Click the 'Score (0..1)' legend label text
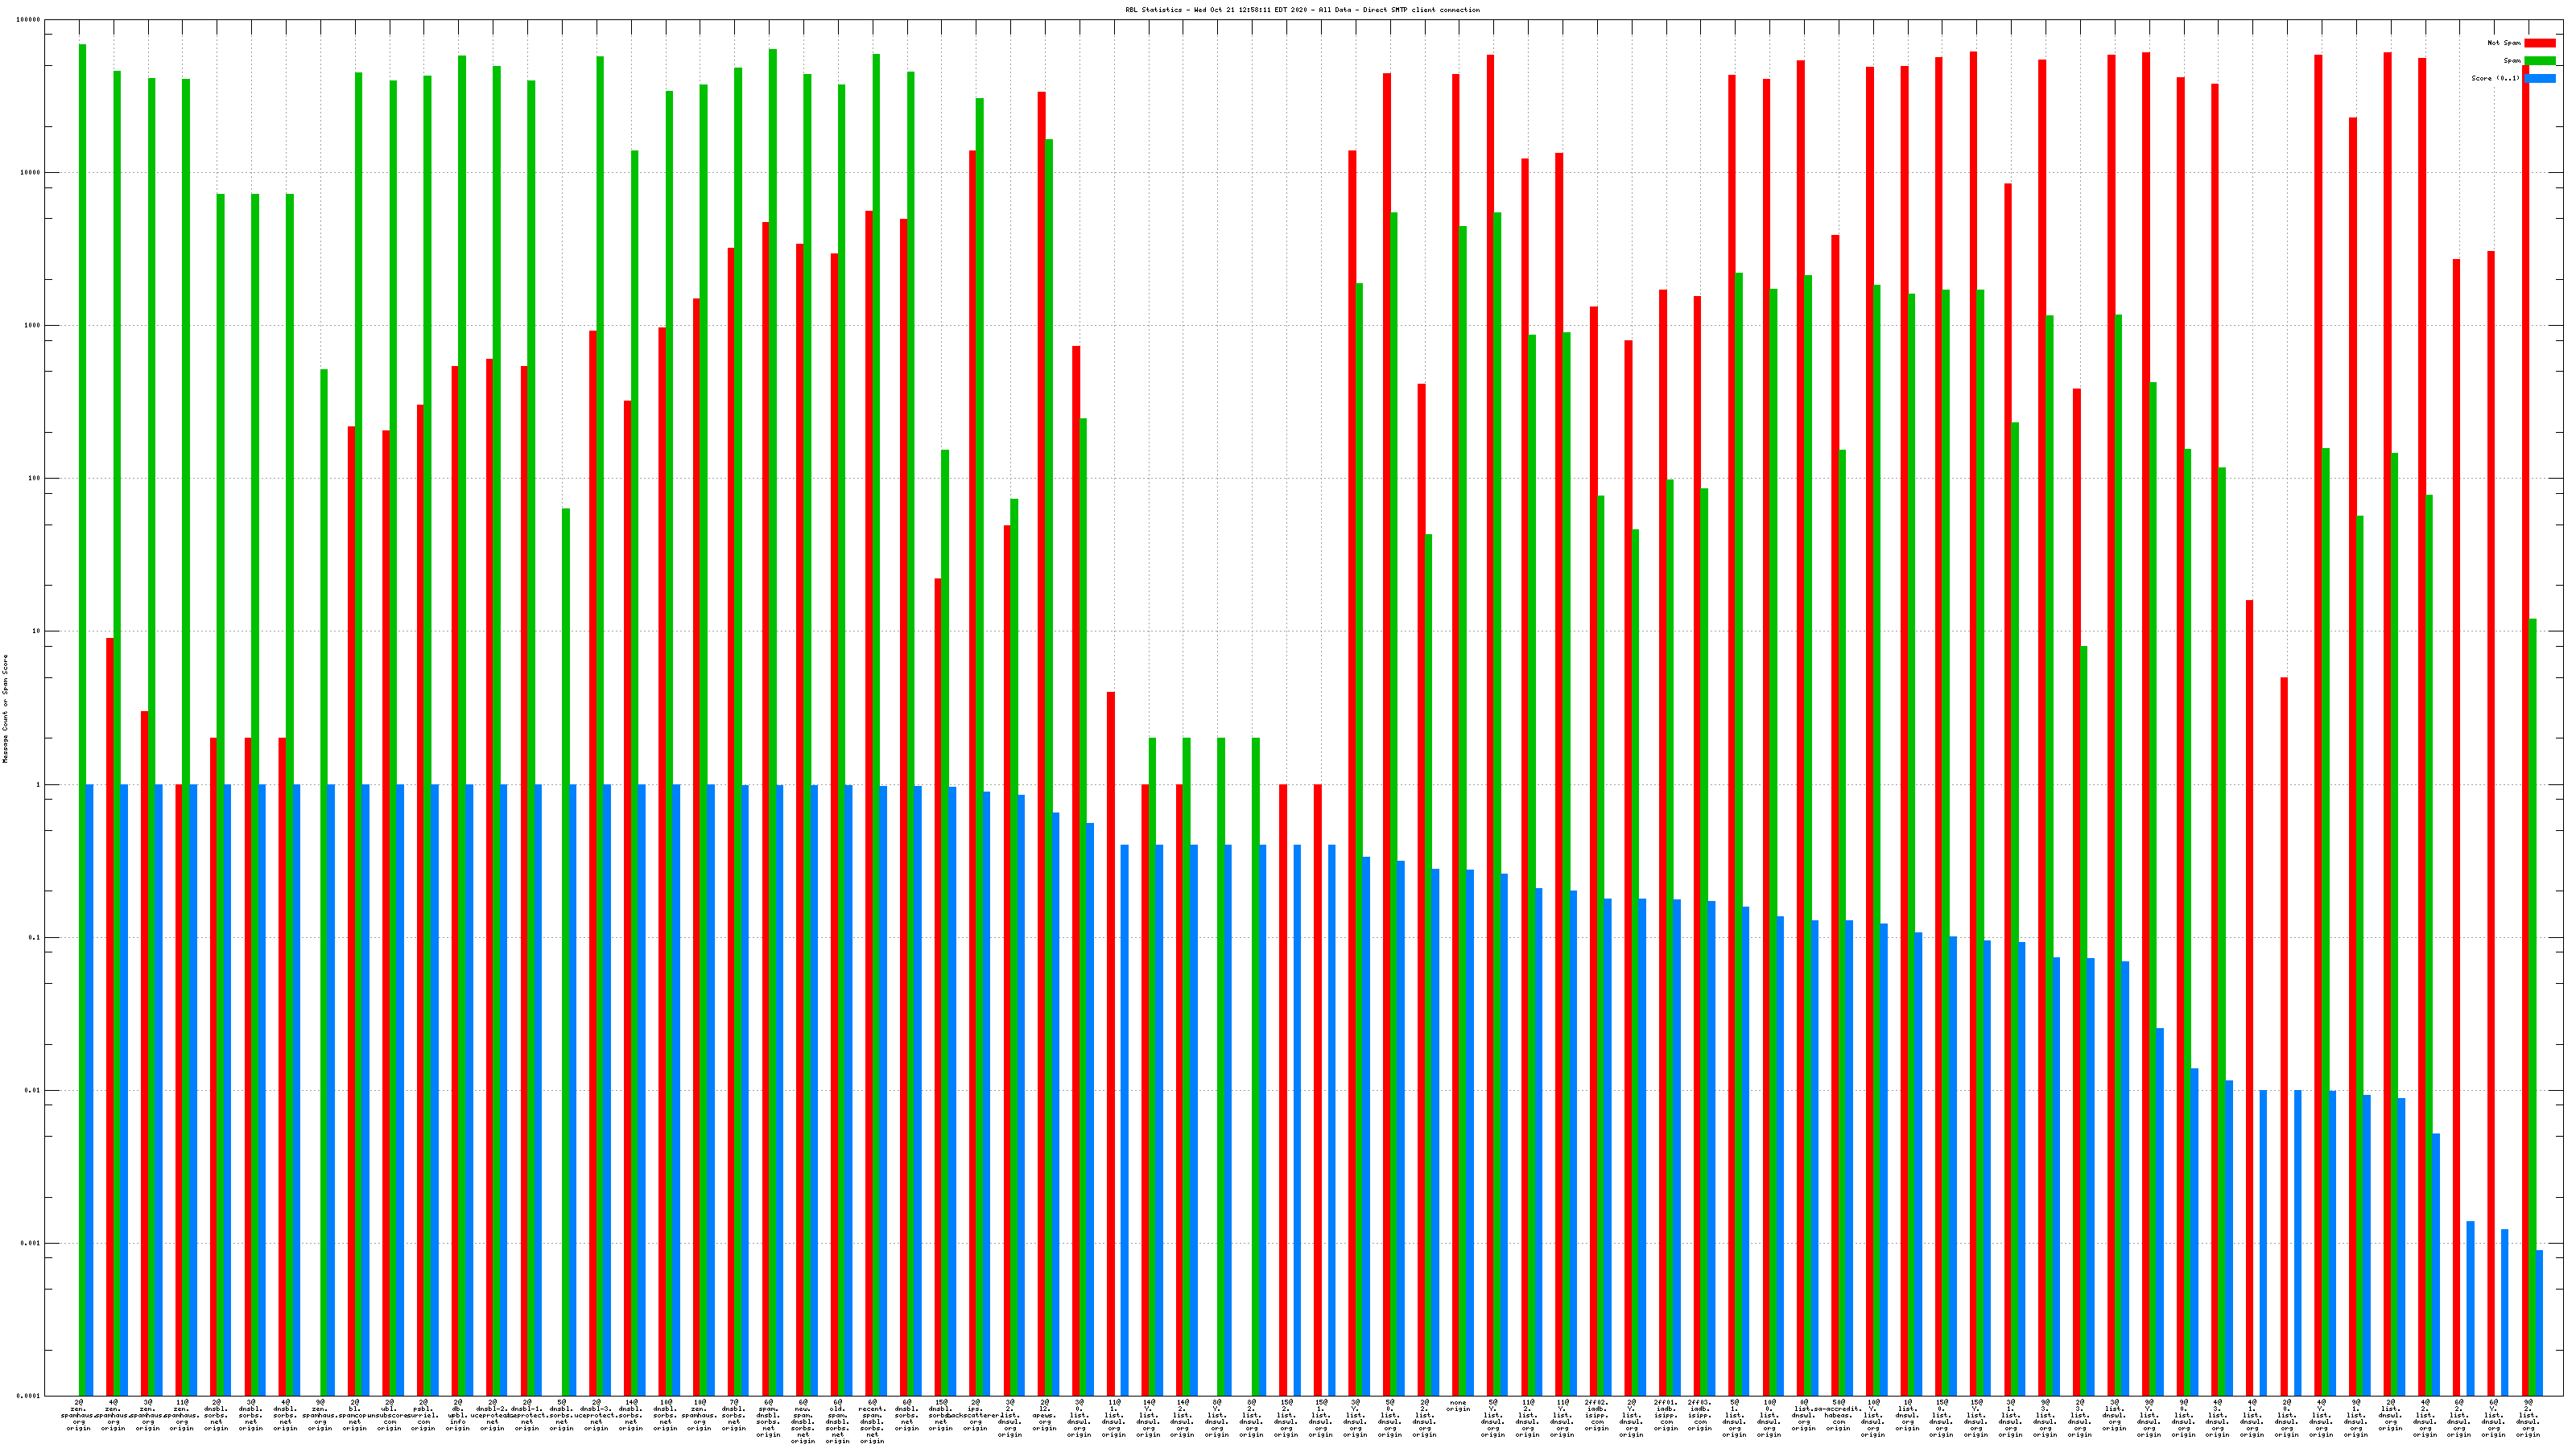 2495,78
